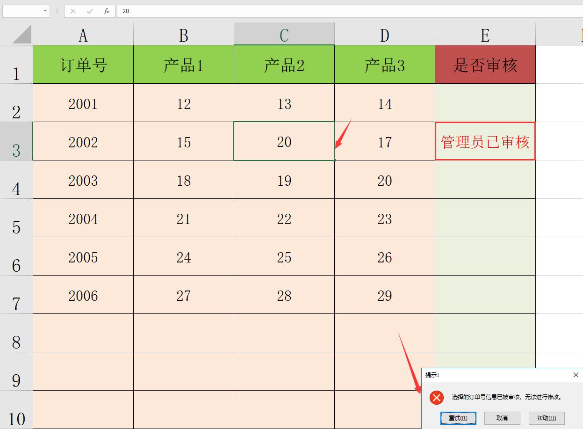Select row 10 header
The height and width of the screenshot is (429, 583).
(16, 410)
